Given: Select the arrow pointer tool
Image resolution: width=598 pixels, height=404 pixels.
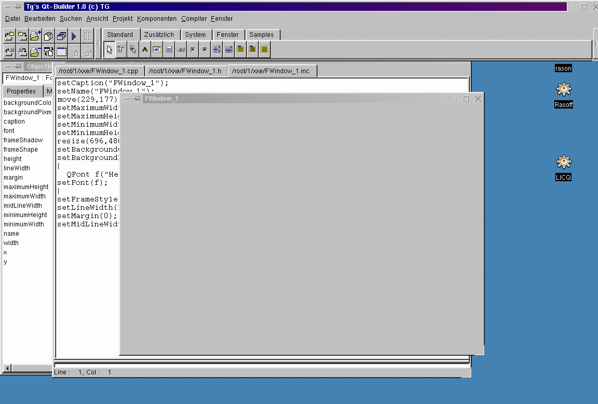Looking at the screenshot, I should pyautogui.click(x=109, y=50).
